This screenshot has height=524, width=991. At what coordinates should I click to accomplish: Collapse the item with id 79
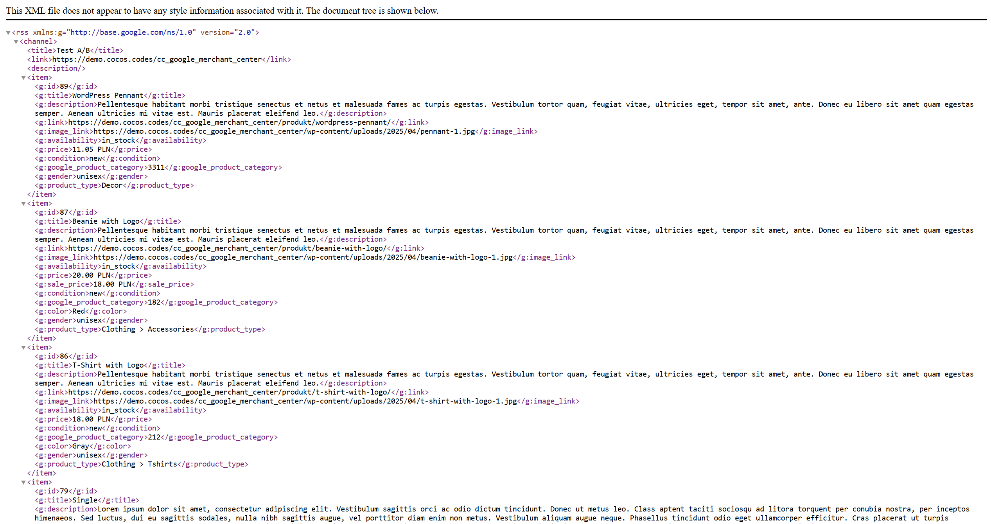click(x=23, y=483)
